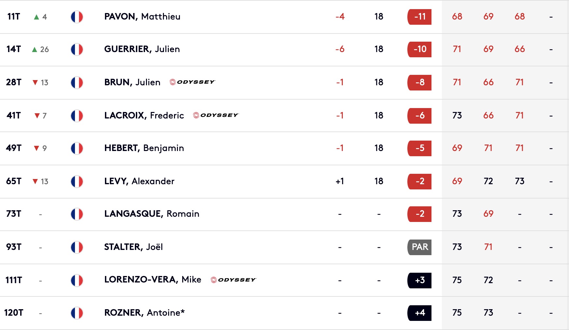Click the French flag next to GUERRIER, Julien
Screen dimensions: 569x330
[x=77, y=49]
